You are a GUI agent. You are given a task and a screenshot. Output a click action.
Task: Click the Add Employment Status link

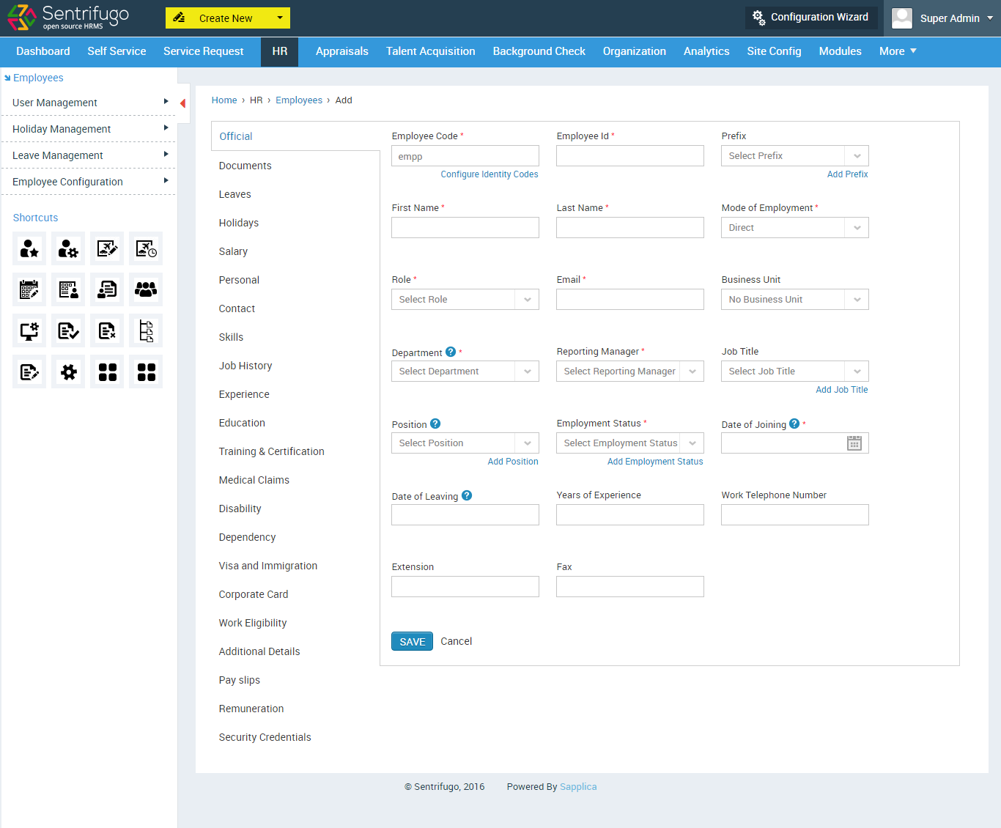pyautogui.click(x=655, y=462)
